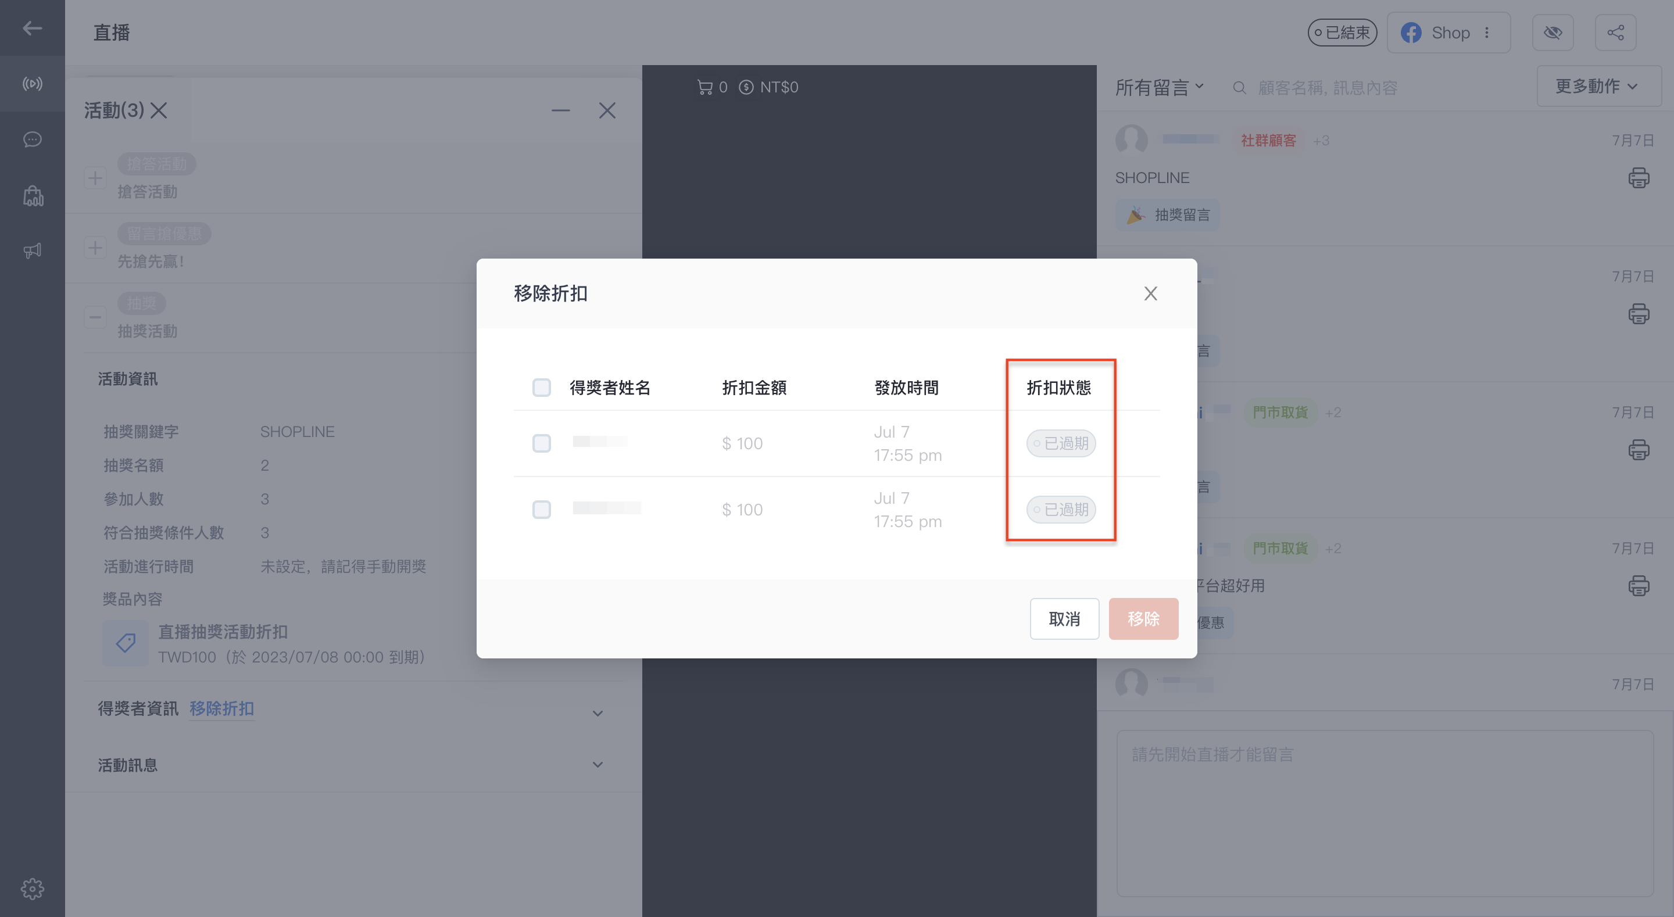Go back using the left arrow icon
Screen dimensions: 1674x917
32,28
